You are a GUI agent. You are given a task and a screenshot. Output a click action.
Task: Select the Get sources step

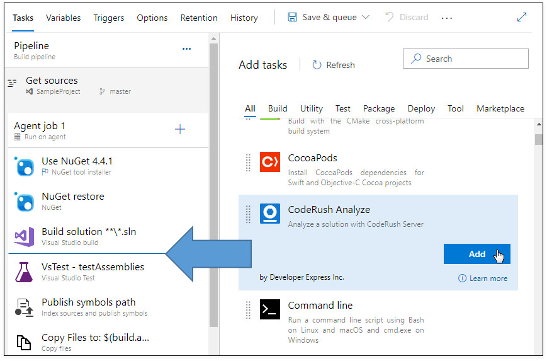108,89
